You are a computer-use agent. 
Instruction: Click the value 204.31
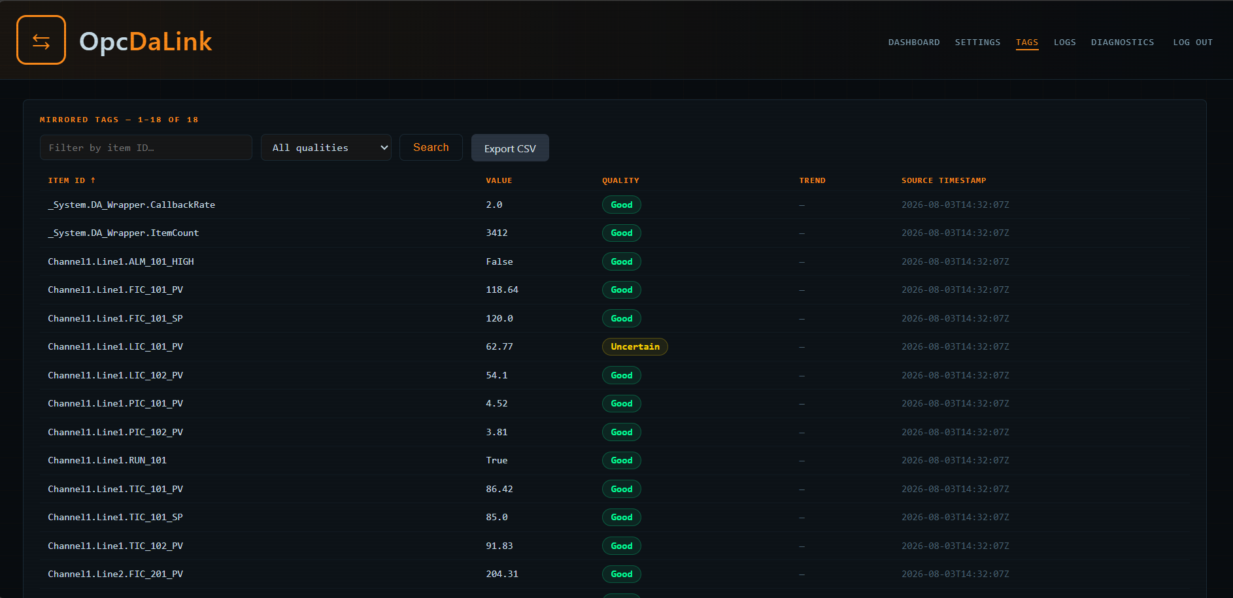point(502,574)
